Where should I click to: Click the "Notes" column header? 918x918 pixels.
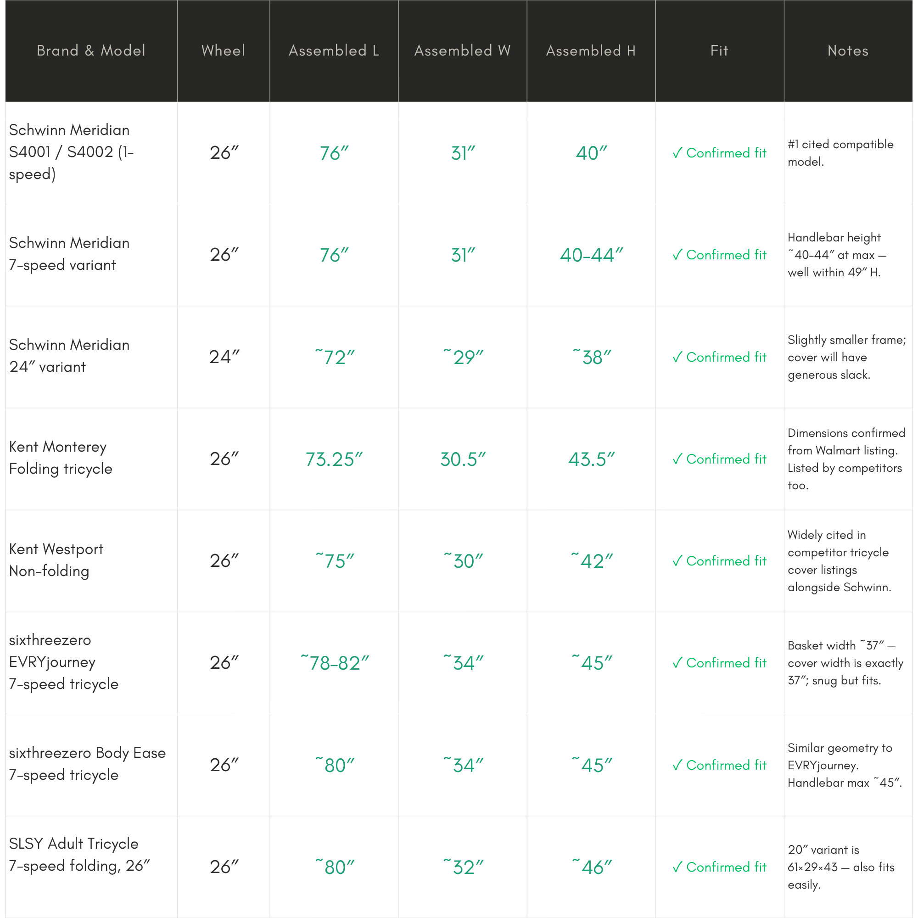848,51
